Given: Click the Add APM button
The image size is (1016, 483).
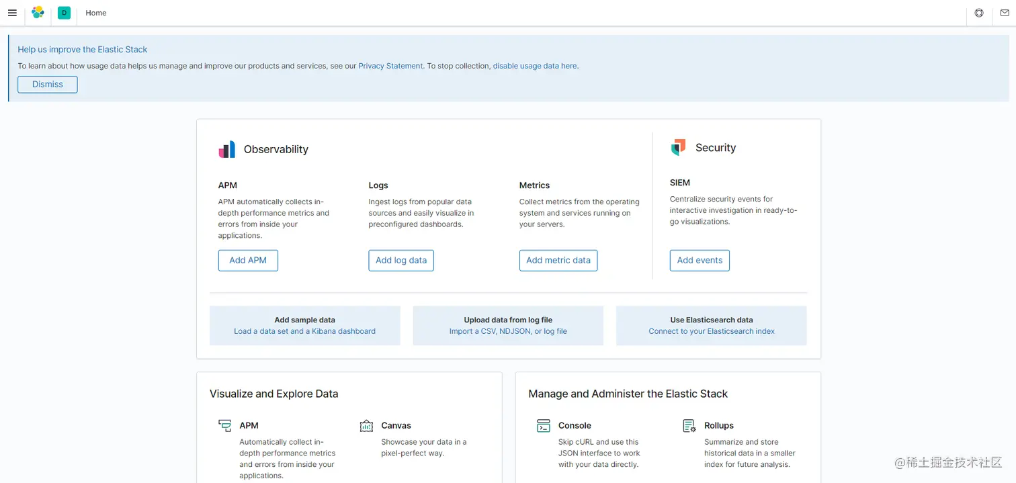Looking at the screenshot, I should tap(248, 261).
